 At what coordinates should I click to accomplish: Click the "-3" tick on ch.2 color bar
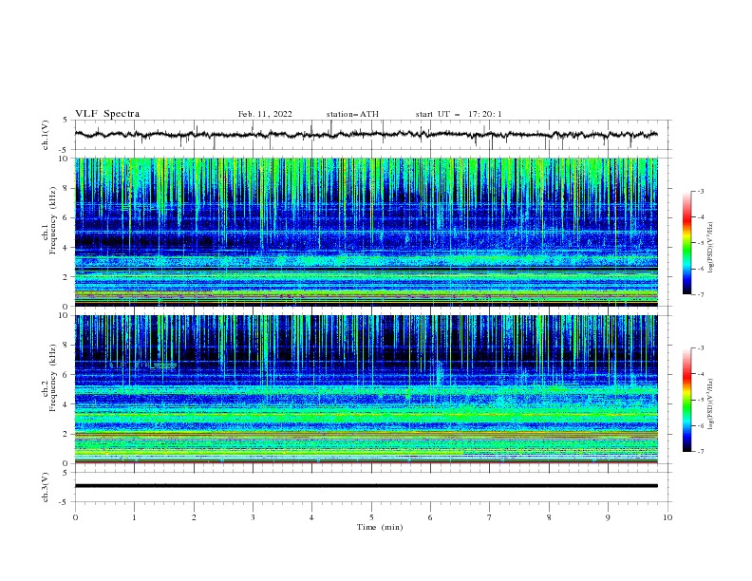700,348
